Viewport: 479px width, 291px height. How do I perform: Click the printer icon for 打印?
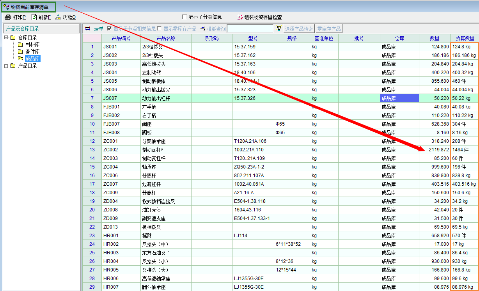(x=8, y=17)
